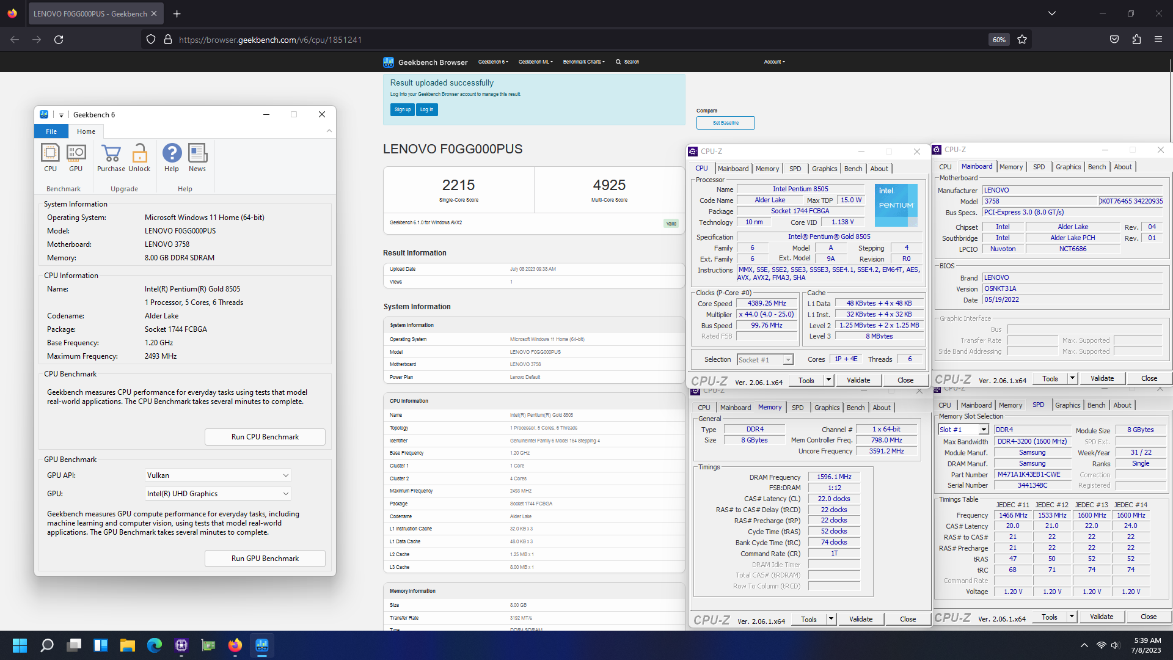Click Tools button in Memory CPU-Z window
This screenshot has height=660, width=1173.
pos(808,619)
